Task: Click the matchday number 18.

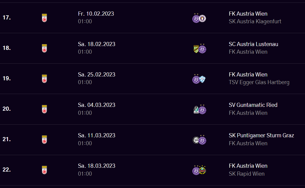Action: click(x=7, y=48)
